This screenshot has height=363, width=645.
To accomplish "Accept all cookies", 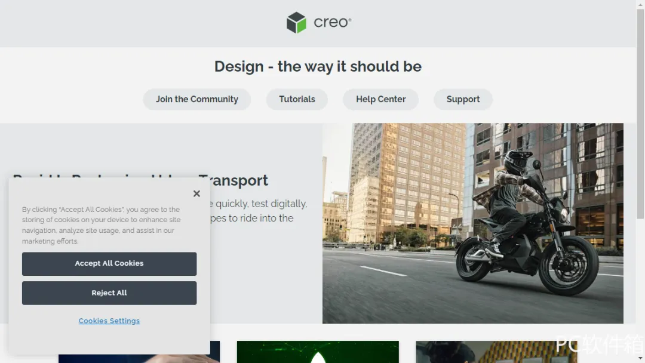I will click(x=109, y=263).
